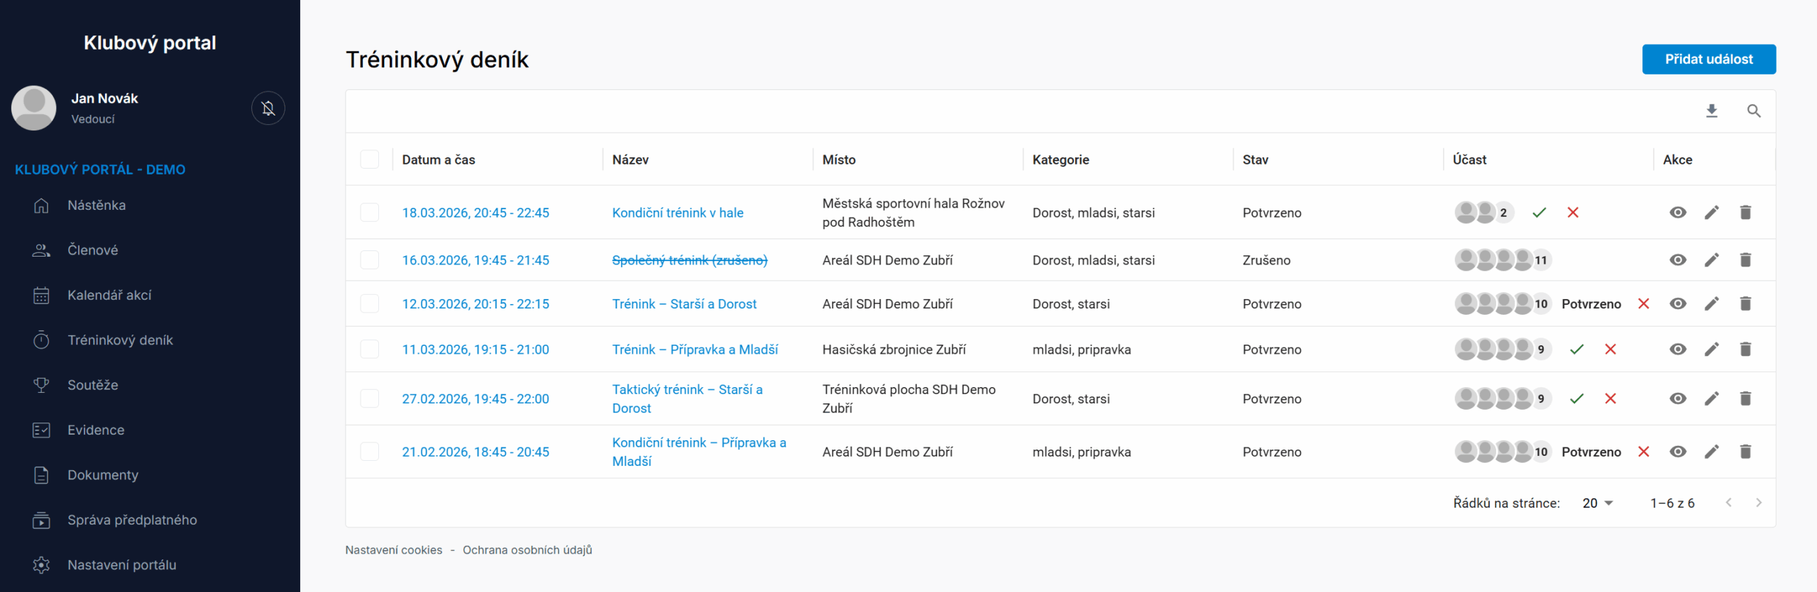Image resolution: width=1817 pixels, height=592 pixels.
Task: Click the KLUBOVÝ PORTÁL - DEMO heading
Action: tap(100, 169)
